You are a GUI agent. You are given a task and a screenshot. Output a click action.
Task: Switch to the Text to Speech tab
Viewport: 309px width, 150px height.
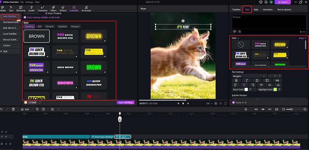[284, 10]
